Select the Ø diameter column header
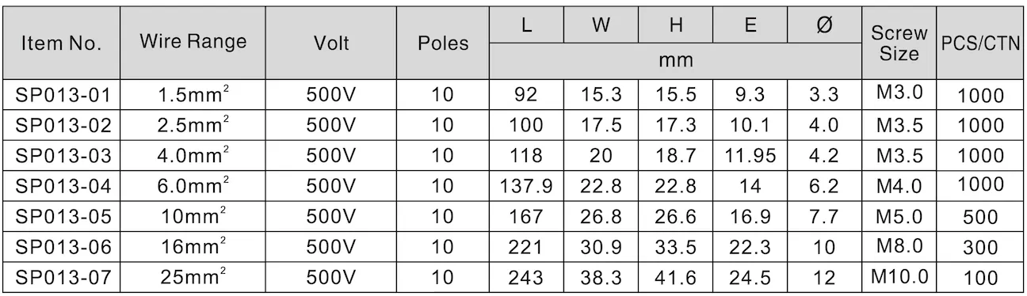Viewport: 1027px width, 296px height. [823, 25]
